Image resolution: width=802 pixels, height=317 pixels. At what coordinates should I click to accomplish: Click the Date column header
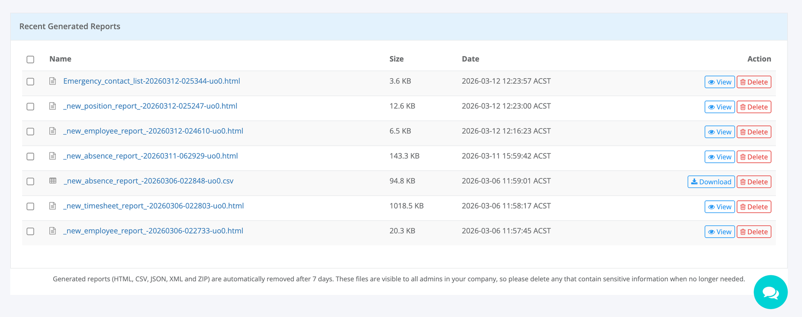click(x=470, y=59)
